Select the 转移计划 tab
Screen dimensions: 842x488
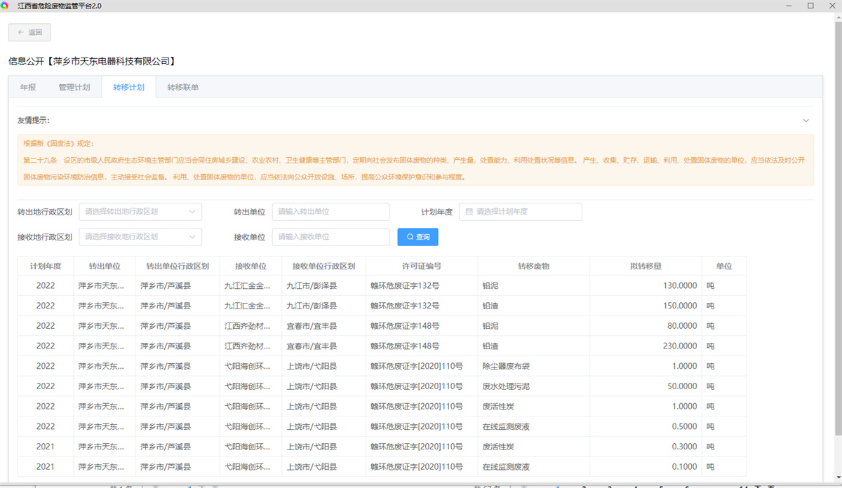pyautogui.click(x=128, y=88)
